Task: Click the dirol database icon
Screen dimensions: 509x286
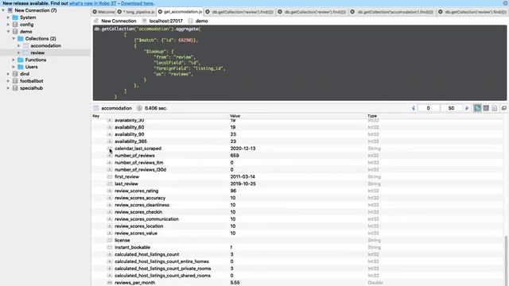Action: click(x=15, y=74)
